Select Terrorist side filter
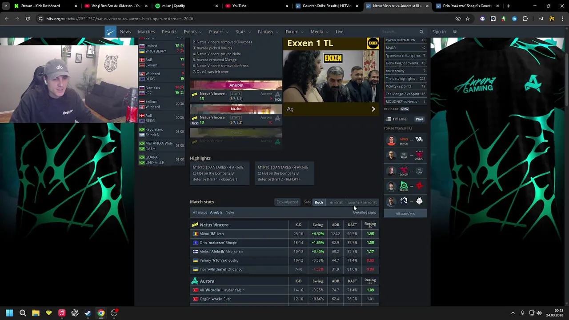This screenshot has width=569, height=320. pyautogui.click(x=335, y=202)
